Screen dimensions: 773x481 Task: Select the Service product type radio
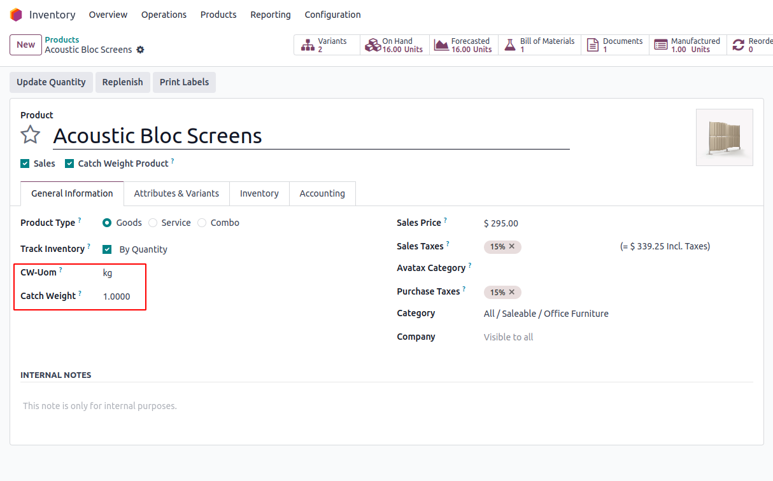coord(153,223)
